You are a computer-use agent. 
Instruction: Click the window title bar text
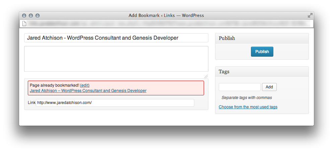click(x=166, y=15)
